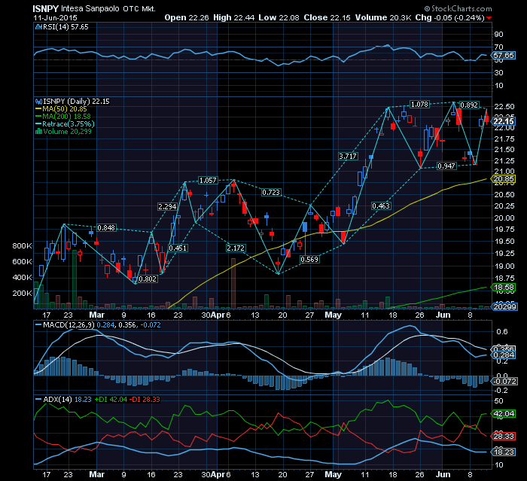The image size is (527, 481).
Task: Click the 0.723 retracement label
Action: [x=271, y=192]
